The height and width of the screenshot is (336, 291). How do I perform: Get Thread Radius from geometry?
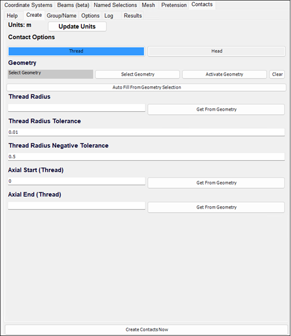[217, 109]
